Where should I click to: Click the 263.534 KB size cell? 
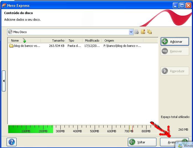click(x=57, y=46)
